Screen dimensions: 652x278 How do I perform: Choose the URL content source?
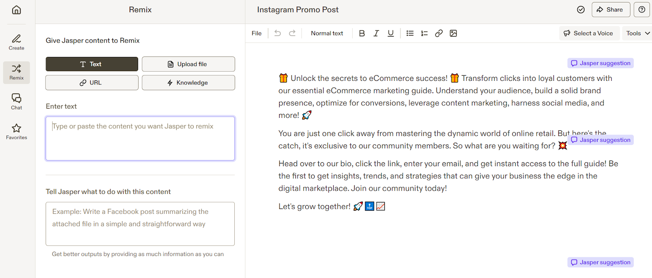[92, 83]
